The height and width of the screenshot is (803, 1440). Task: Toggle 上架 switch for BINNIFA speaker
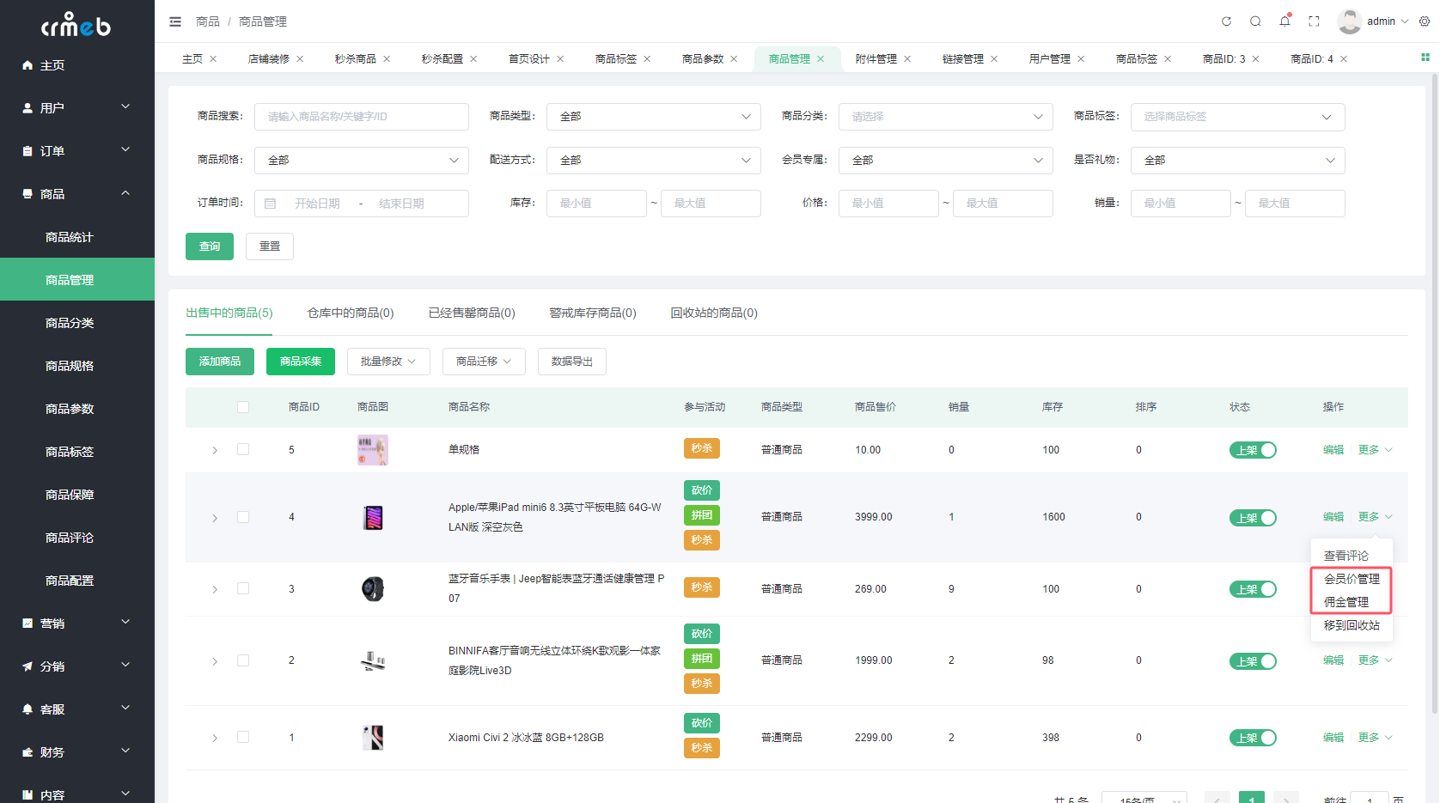pyautogui.click(x=1253, y=661)
